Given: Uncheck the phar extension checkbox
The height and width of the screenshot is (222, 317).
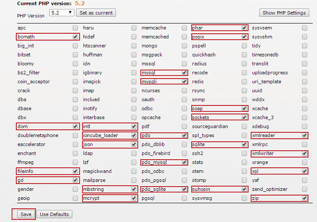Looking at the screenshot, I should tap(244, 28).
